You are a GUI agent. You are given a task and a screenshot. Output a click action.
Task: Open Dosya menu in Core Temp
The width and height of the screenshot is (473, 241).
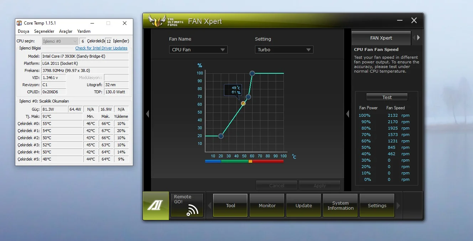[24, 31]
